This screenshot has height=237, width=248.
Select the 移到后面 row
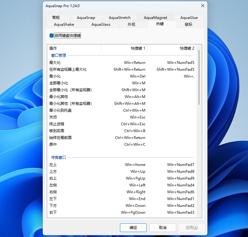click(122, 131)
